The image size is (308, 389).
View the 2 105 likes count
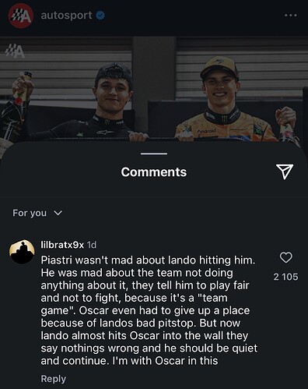285,277
